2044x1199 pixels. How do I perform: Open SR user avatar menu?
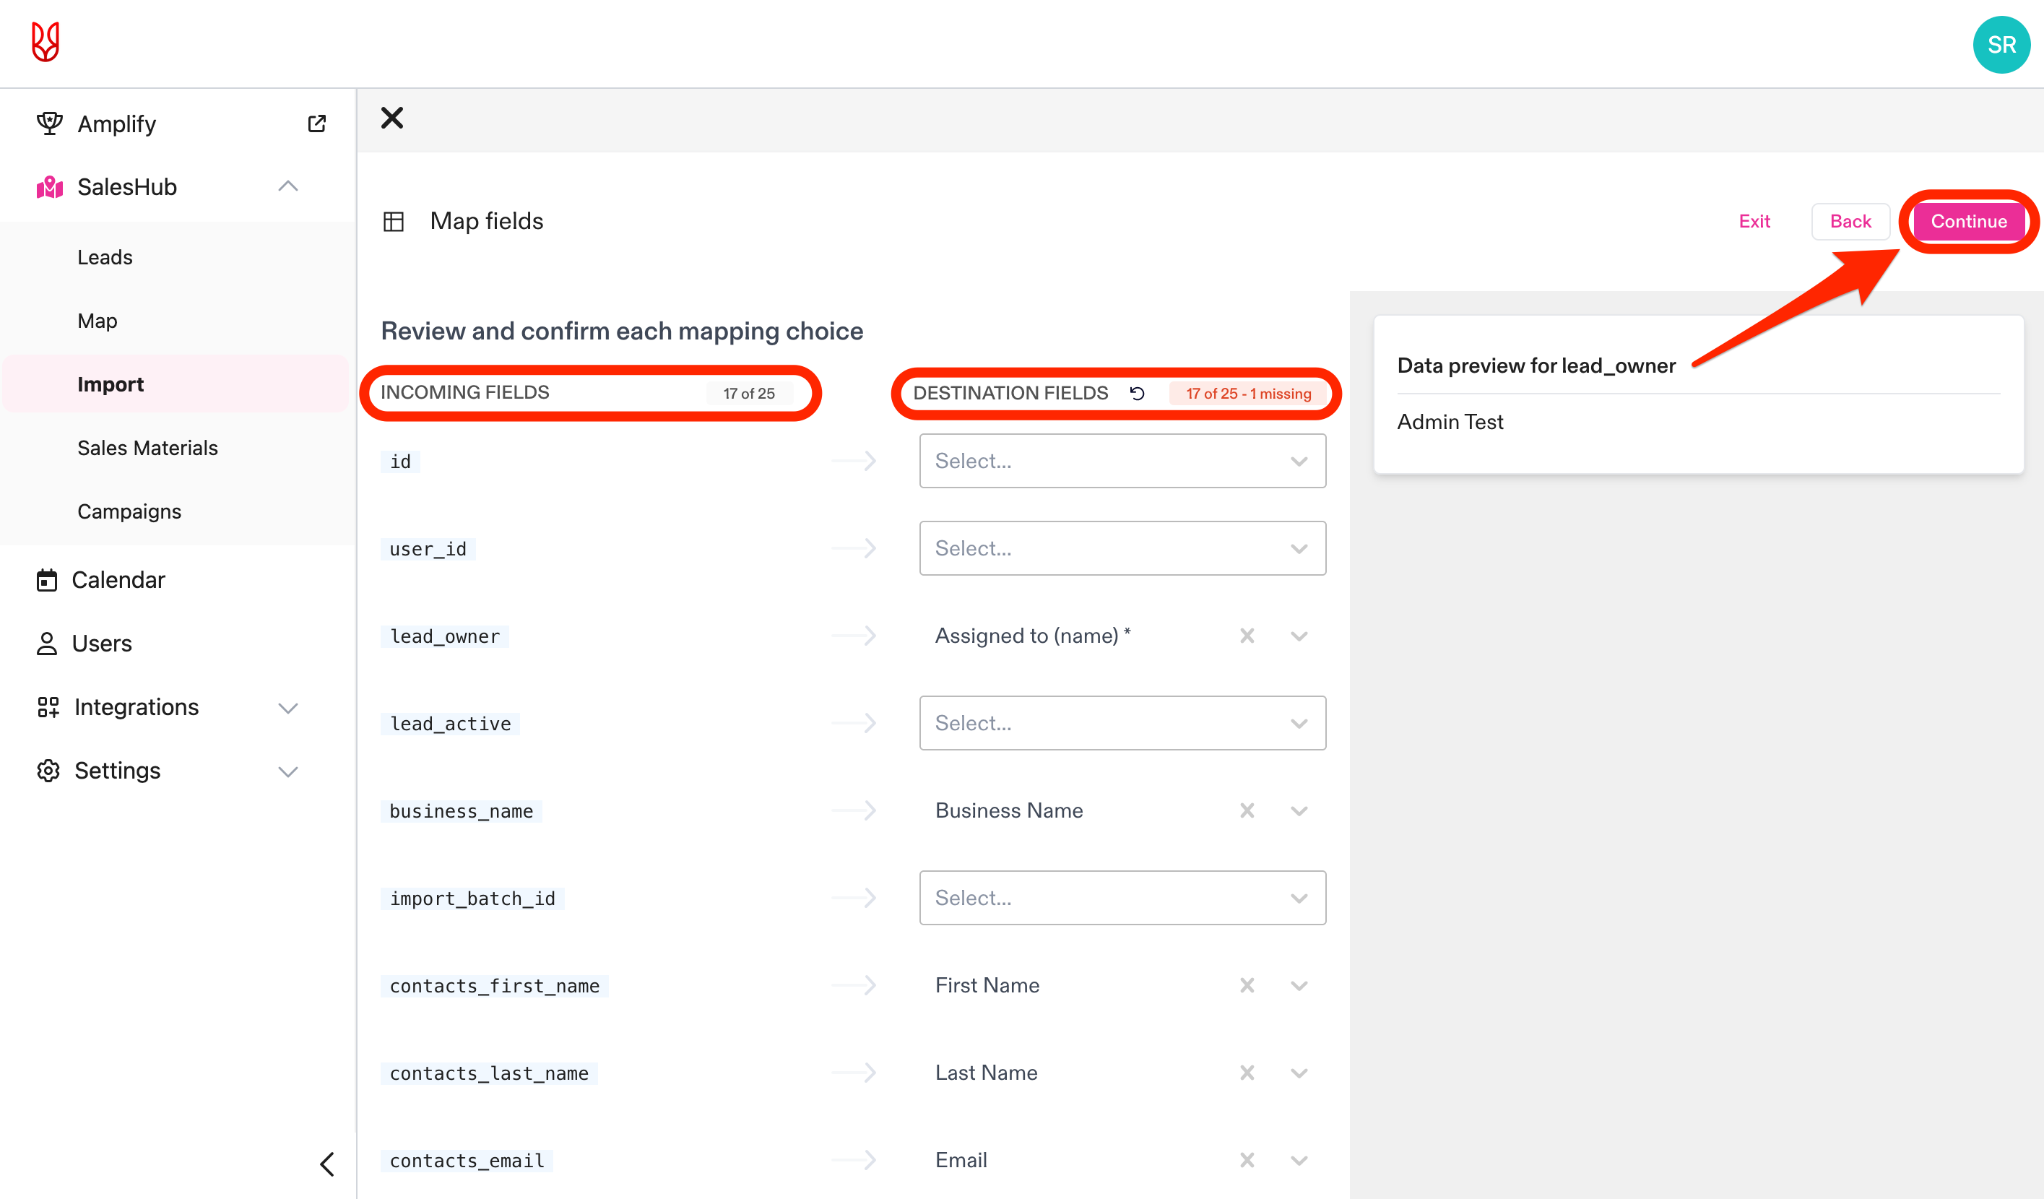tap(2000, 45)
